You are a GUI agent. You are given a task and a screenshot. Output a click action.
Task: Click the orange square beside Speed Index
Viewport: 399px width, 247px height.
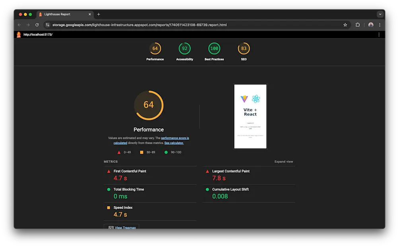pos(109,208)
